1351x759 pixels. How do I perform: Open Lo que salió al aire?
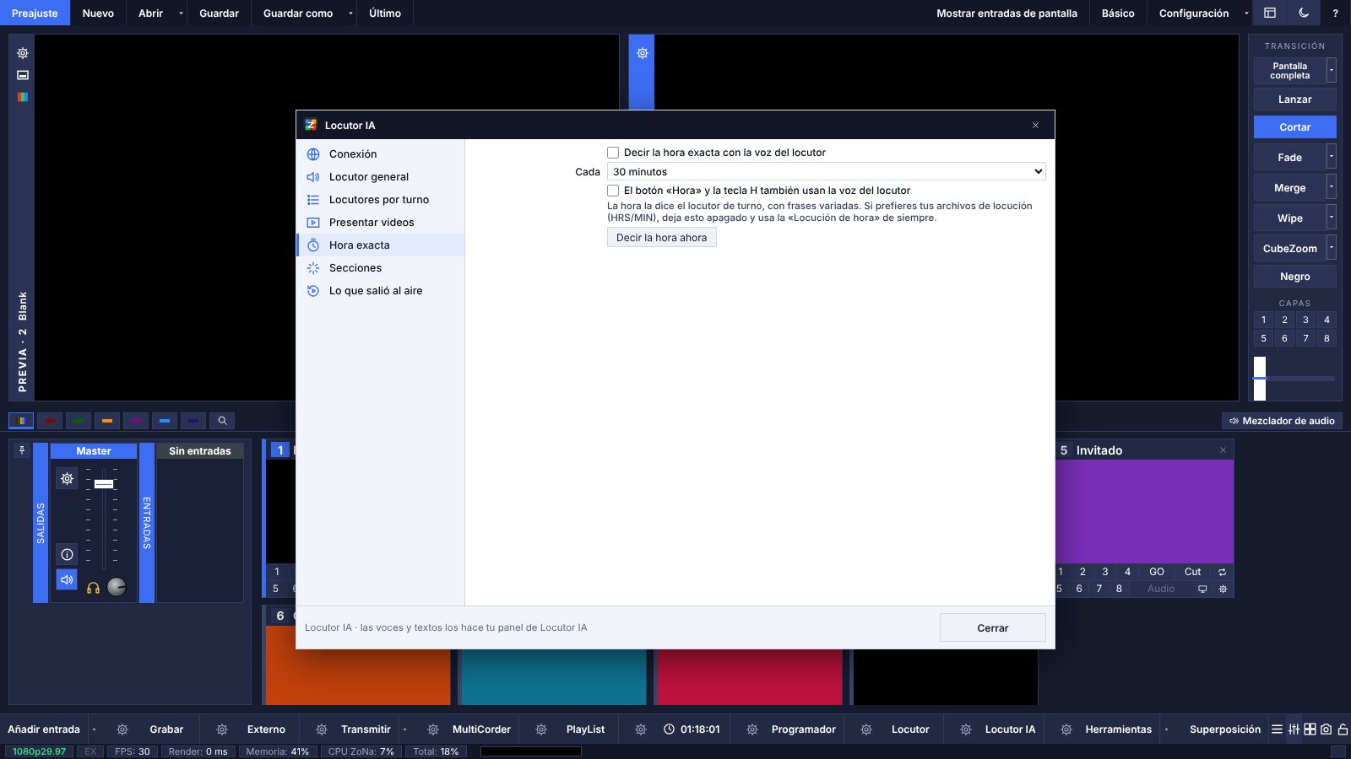381,290
